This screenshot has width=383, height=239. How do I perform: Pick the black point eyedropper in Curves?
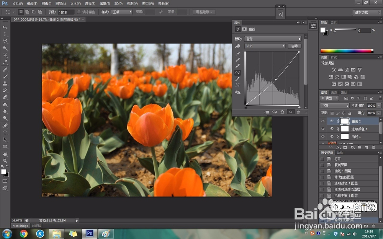tap(237, 54)
